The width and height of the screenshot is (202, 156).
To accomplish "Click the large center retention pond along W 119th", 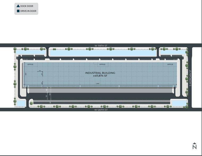I will pyautogui.click(x=103, y=53).
